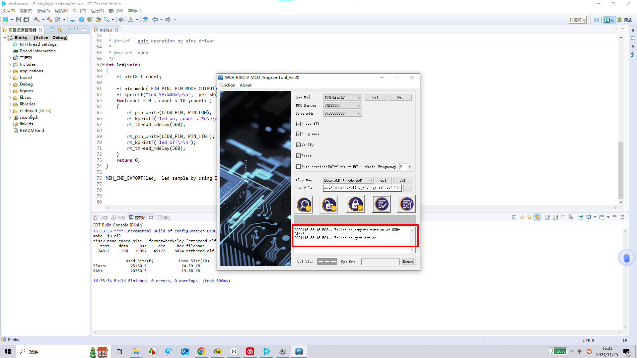637x358 pixels.
Task: Open the MCU Series CH32V30x dropdown
Action: pos(342,105)
